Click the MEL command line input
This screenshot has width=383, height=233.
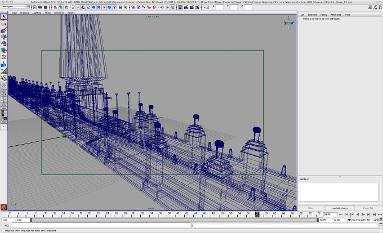coord(101,225)
